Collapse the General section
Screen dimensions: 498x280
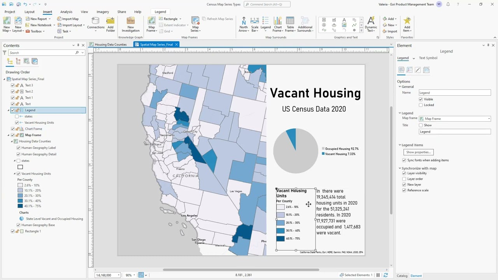[x=400, y=87]
